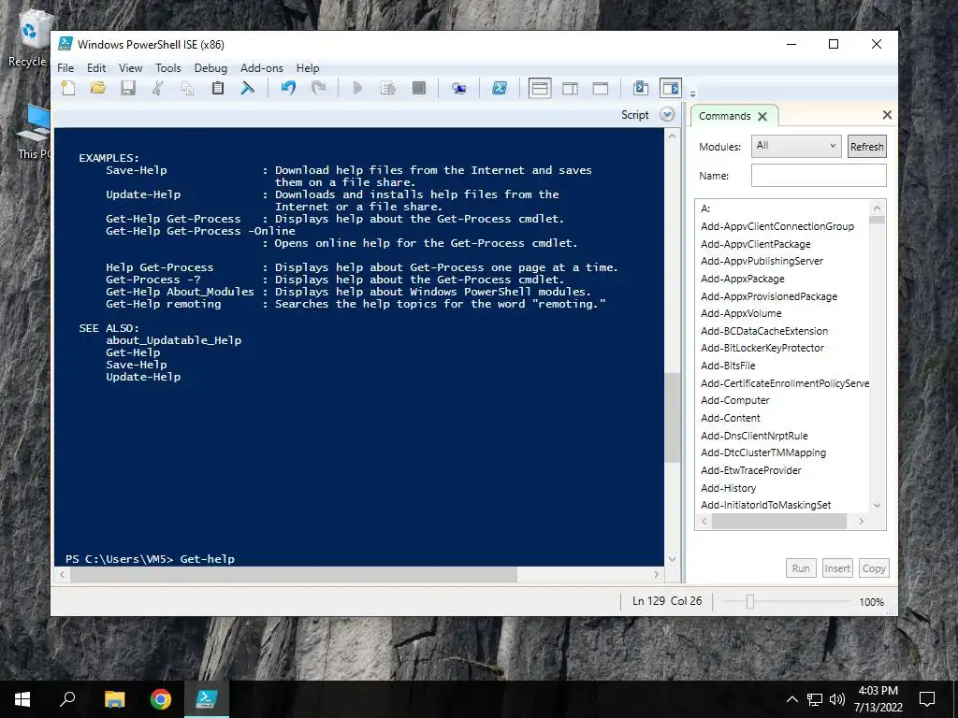Show Script Pane Top layout icon
The height and width of the screenshot is (718, 958).
[540, 89]
